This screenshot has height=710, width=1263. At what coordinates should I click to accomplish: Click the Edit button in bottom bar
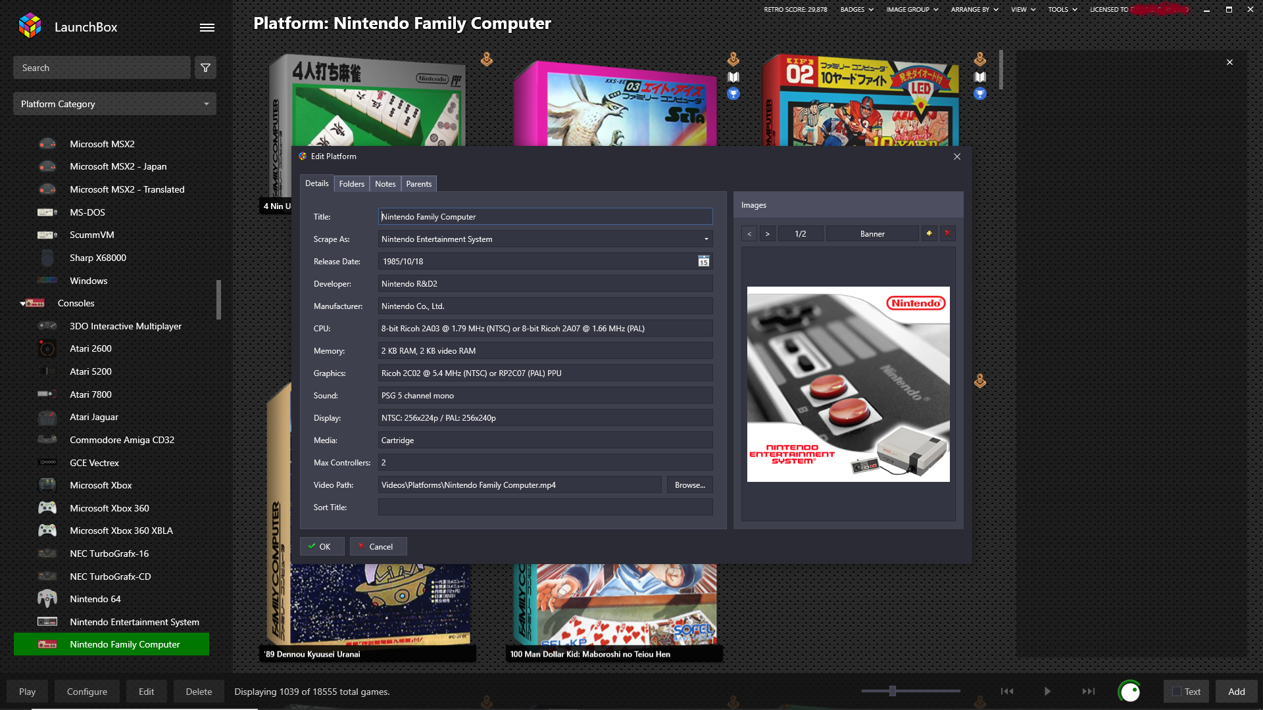pos(146,692)
